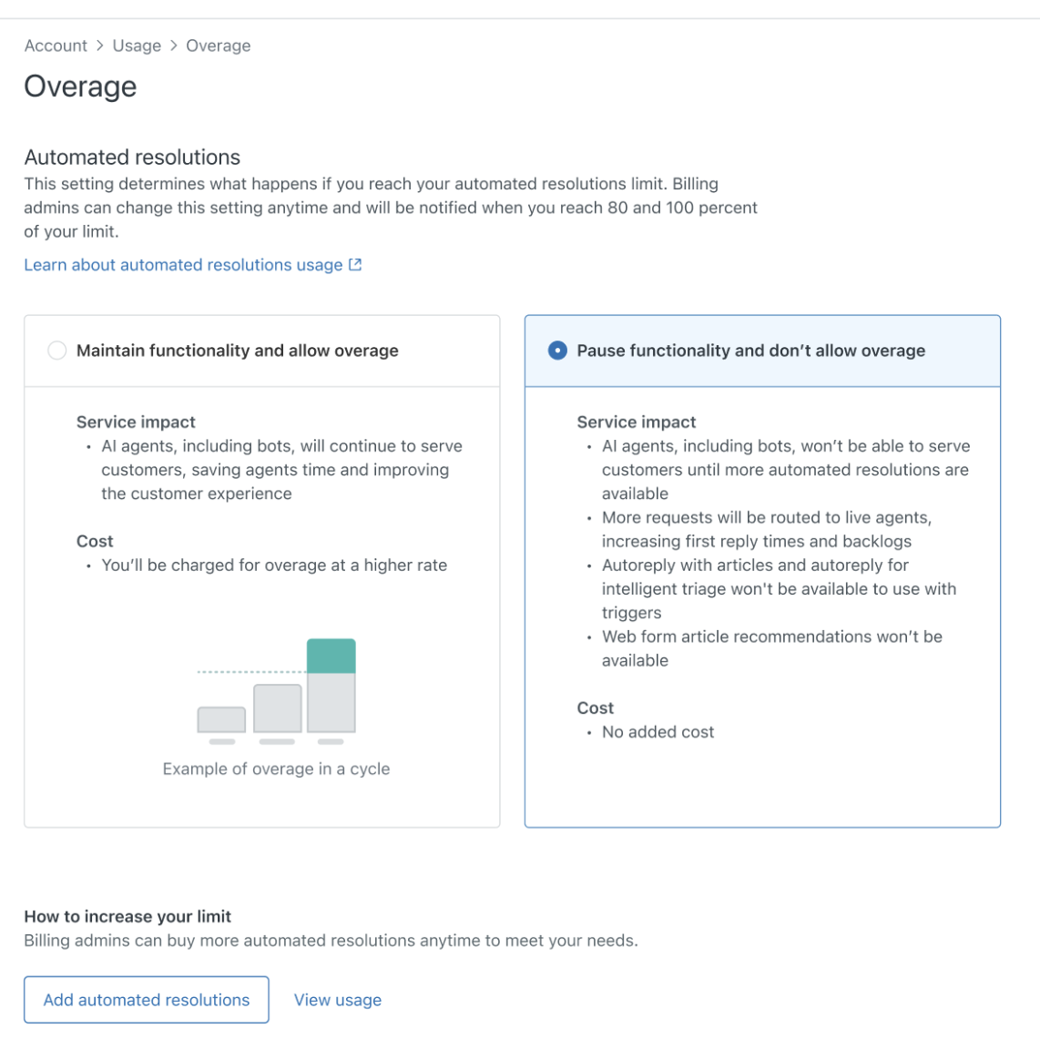Viewport: 1040px width, 1049px height.
Task: Click the middle gray bar in chart
Action: pos(277,708)
